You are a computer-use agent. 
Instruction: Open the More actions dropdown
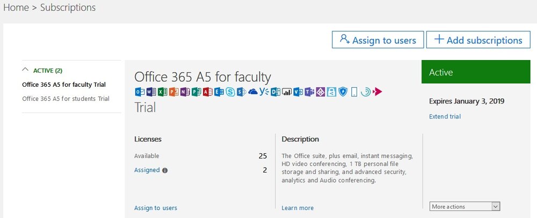[465, 206]
